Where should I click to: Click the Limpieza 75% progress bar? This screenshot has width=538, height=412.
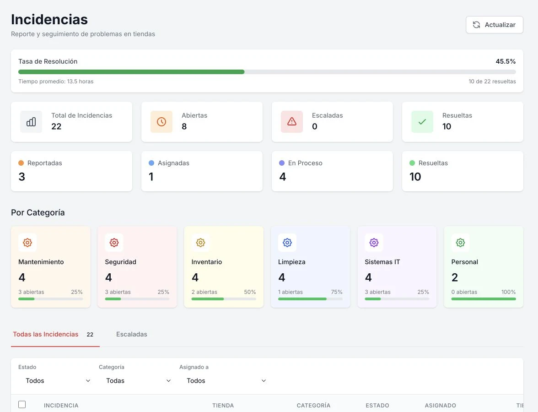click(x=310, y=299)
